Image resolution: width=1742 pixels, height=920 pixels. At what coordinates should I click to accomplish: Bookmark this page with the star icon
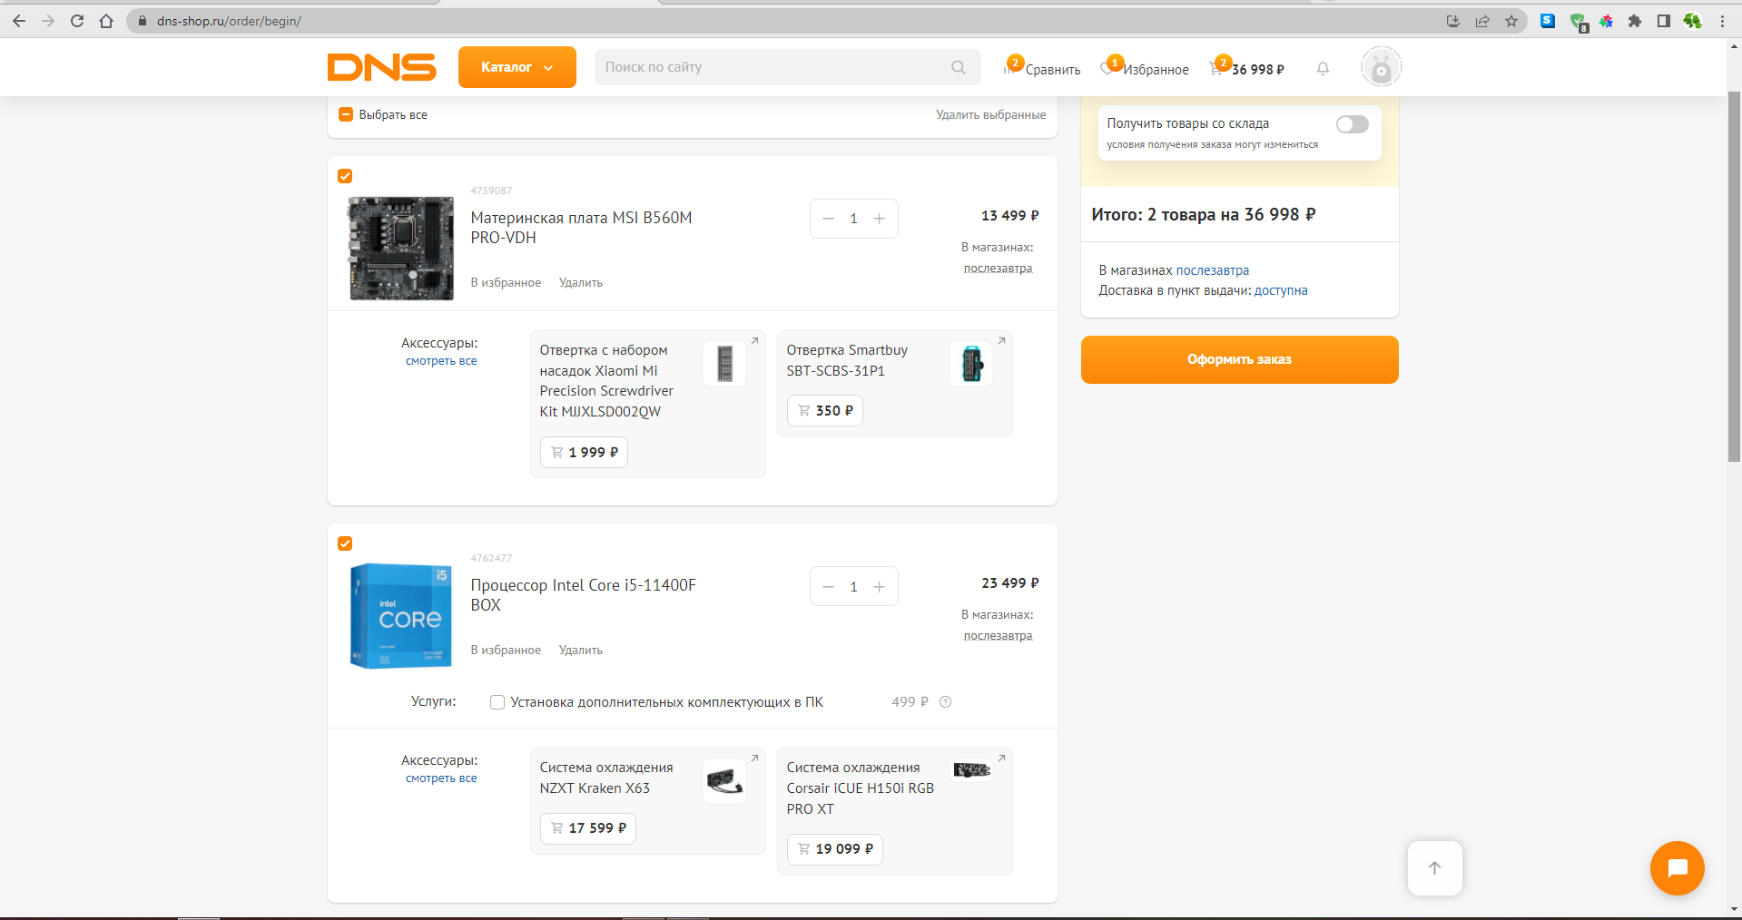(1511, 21)
